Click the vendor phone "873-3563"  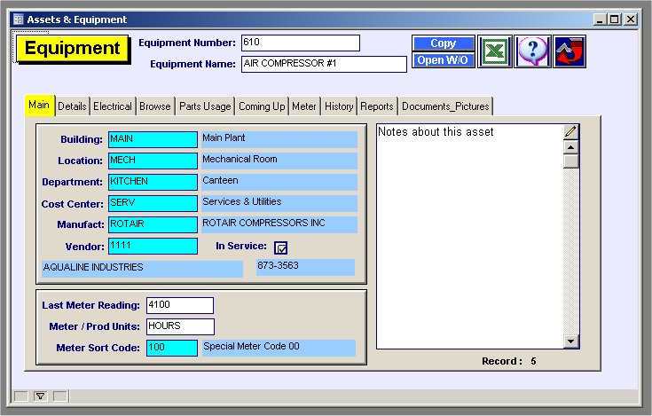pyautogui.click(x=278, y=265)
